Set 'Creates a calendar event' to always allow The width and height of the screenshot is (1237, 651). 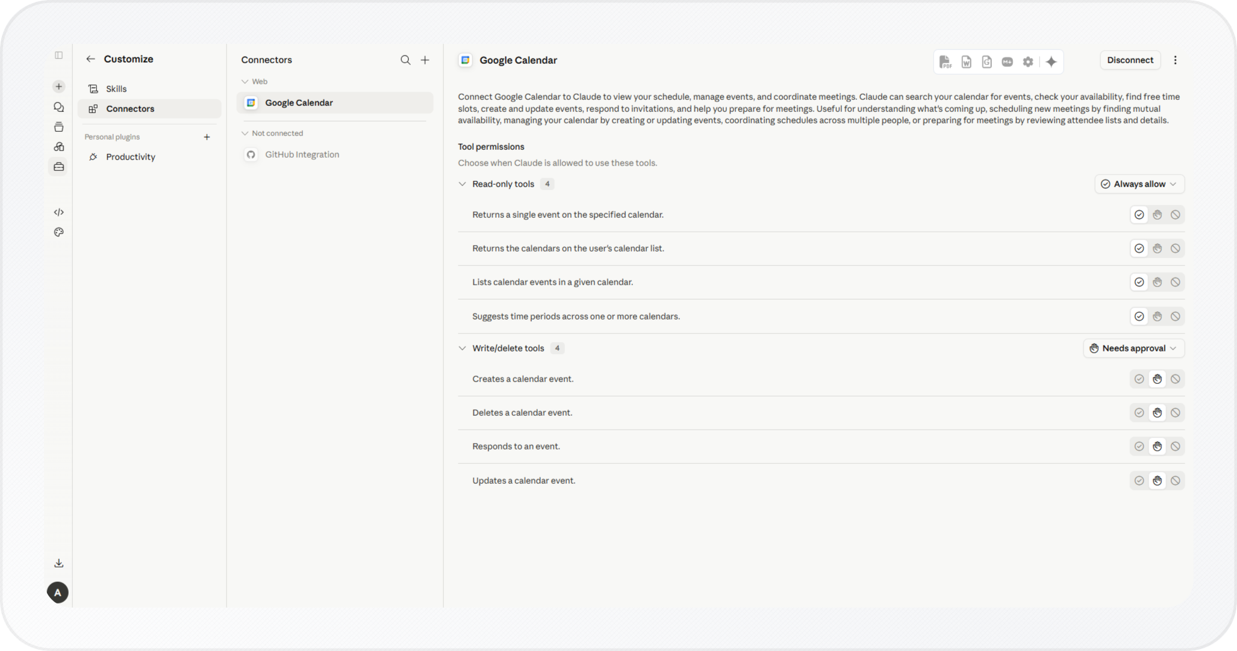click(x=1139, y=379)
